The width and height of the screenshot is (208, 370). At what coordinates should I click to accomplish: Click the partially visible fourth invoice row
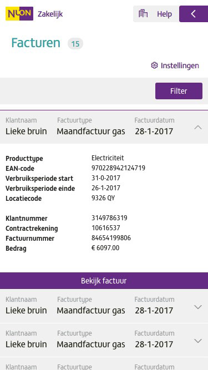coord(104,364)
